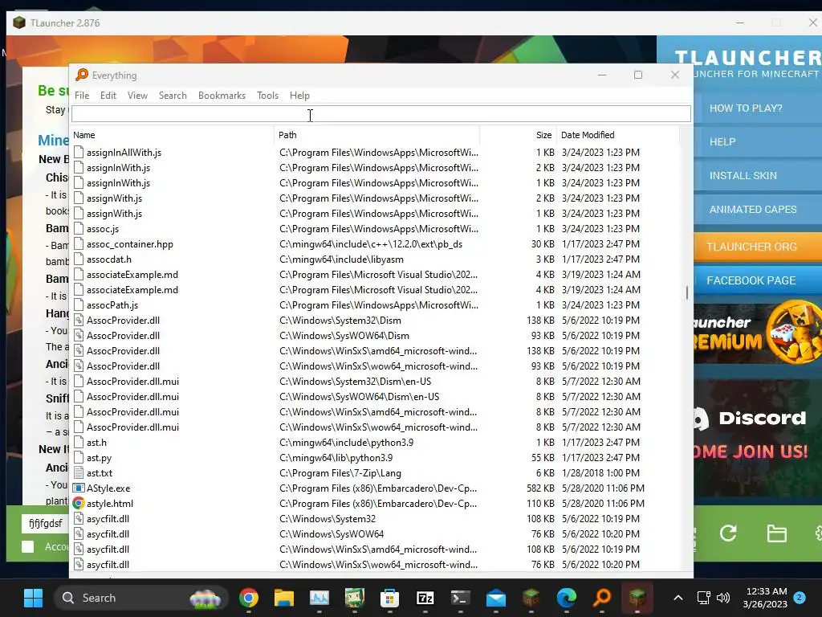Click the Everything magnifier icon in its title bar
822x617 pixels.
tap(82, 75)
